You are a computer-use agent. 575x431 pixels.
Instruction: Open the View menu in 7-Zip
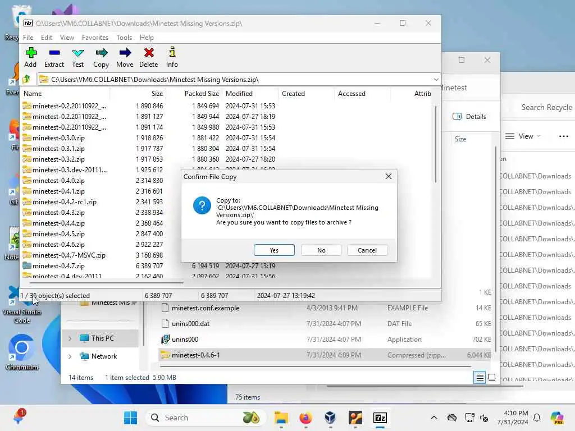coord(67,38)
